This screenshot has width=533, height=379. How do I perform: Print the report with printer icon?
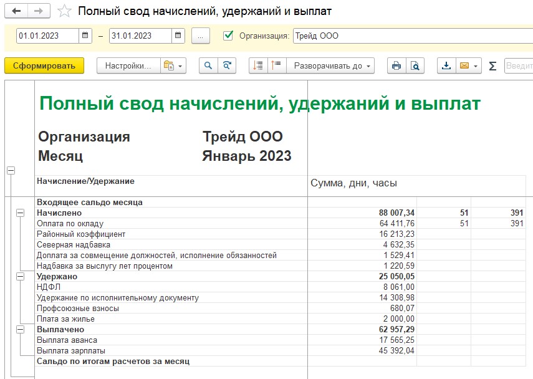pos(396,65)
